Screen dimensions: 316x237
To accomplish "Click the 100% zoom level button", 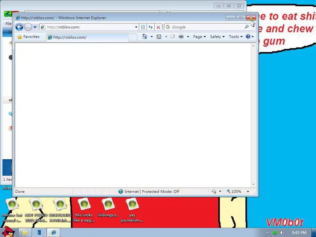I will point(234,191).
